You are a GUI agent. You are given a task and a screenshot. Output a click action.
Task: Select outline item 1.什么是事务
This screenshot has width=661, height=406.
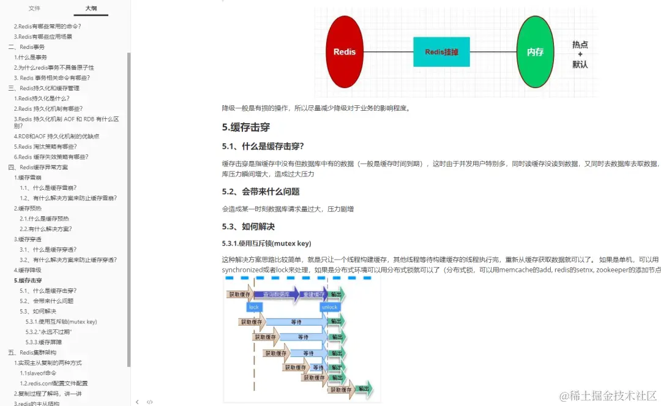click(x=31, y=58)
